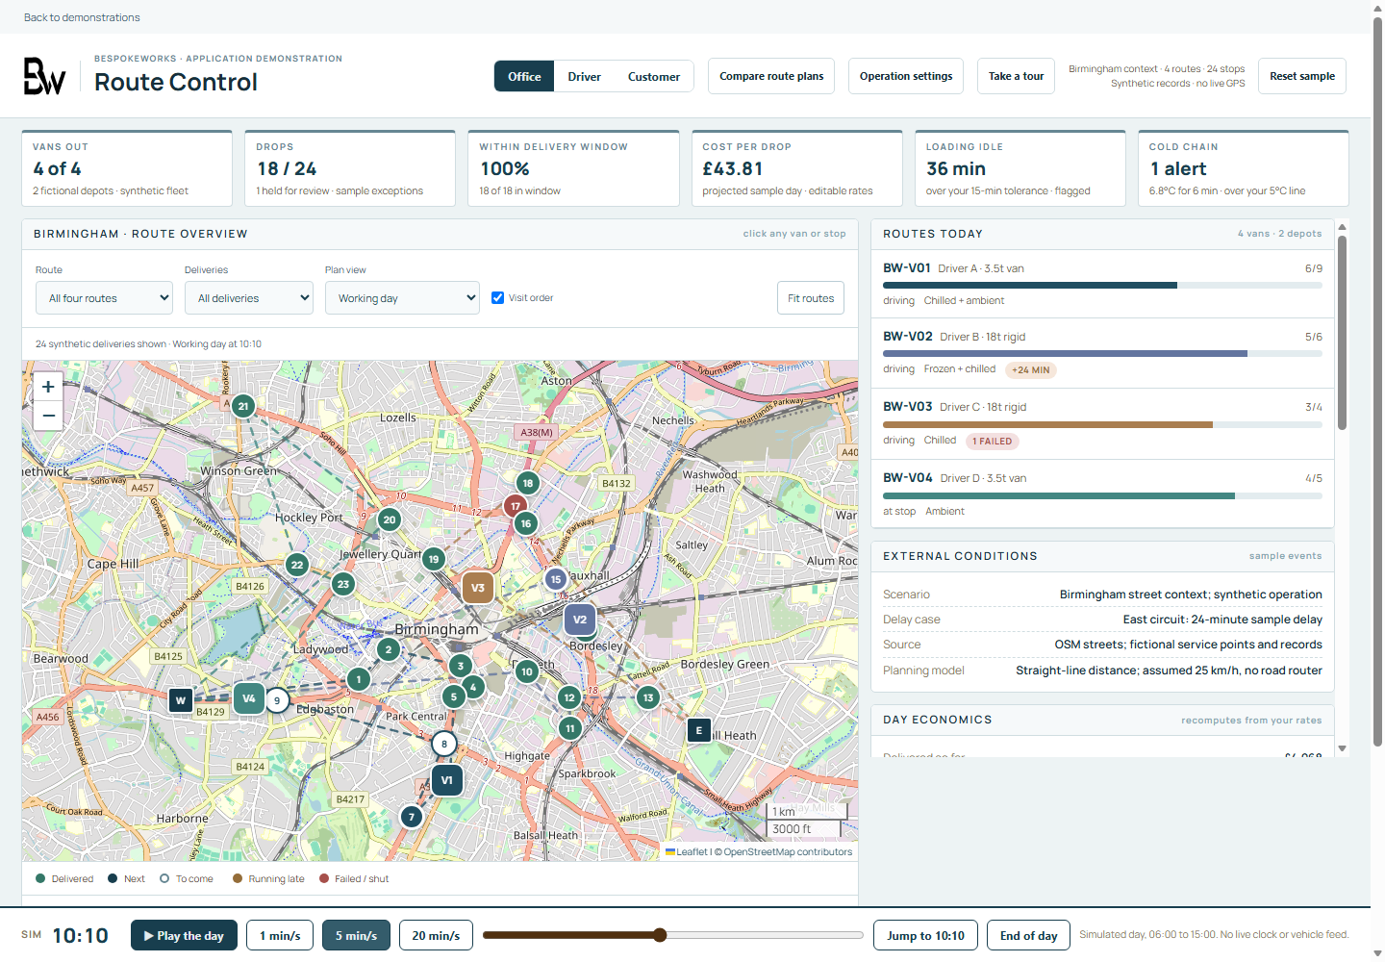This screenshot has height=962, width=1385.
Task: Zoom in on the map
Action: pyautogui.click(x=48, y=387)
